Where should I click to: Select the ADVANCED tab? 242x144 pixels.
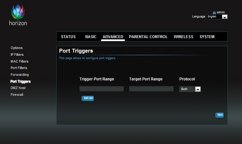[113, 37]
